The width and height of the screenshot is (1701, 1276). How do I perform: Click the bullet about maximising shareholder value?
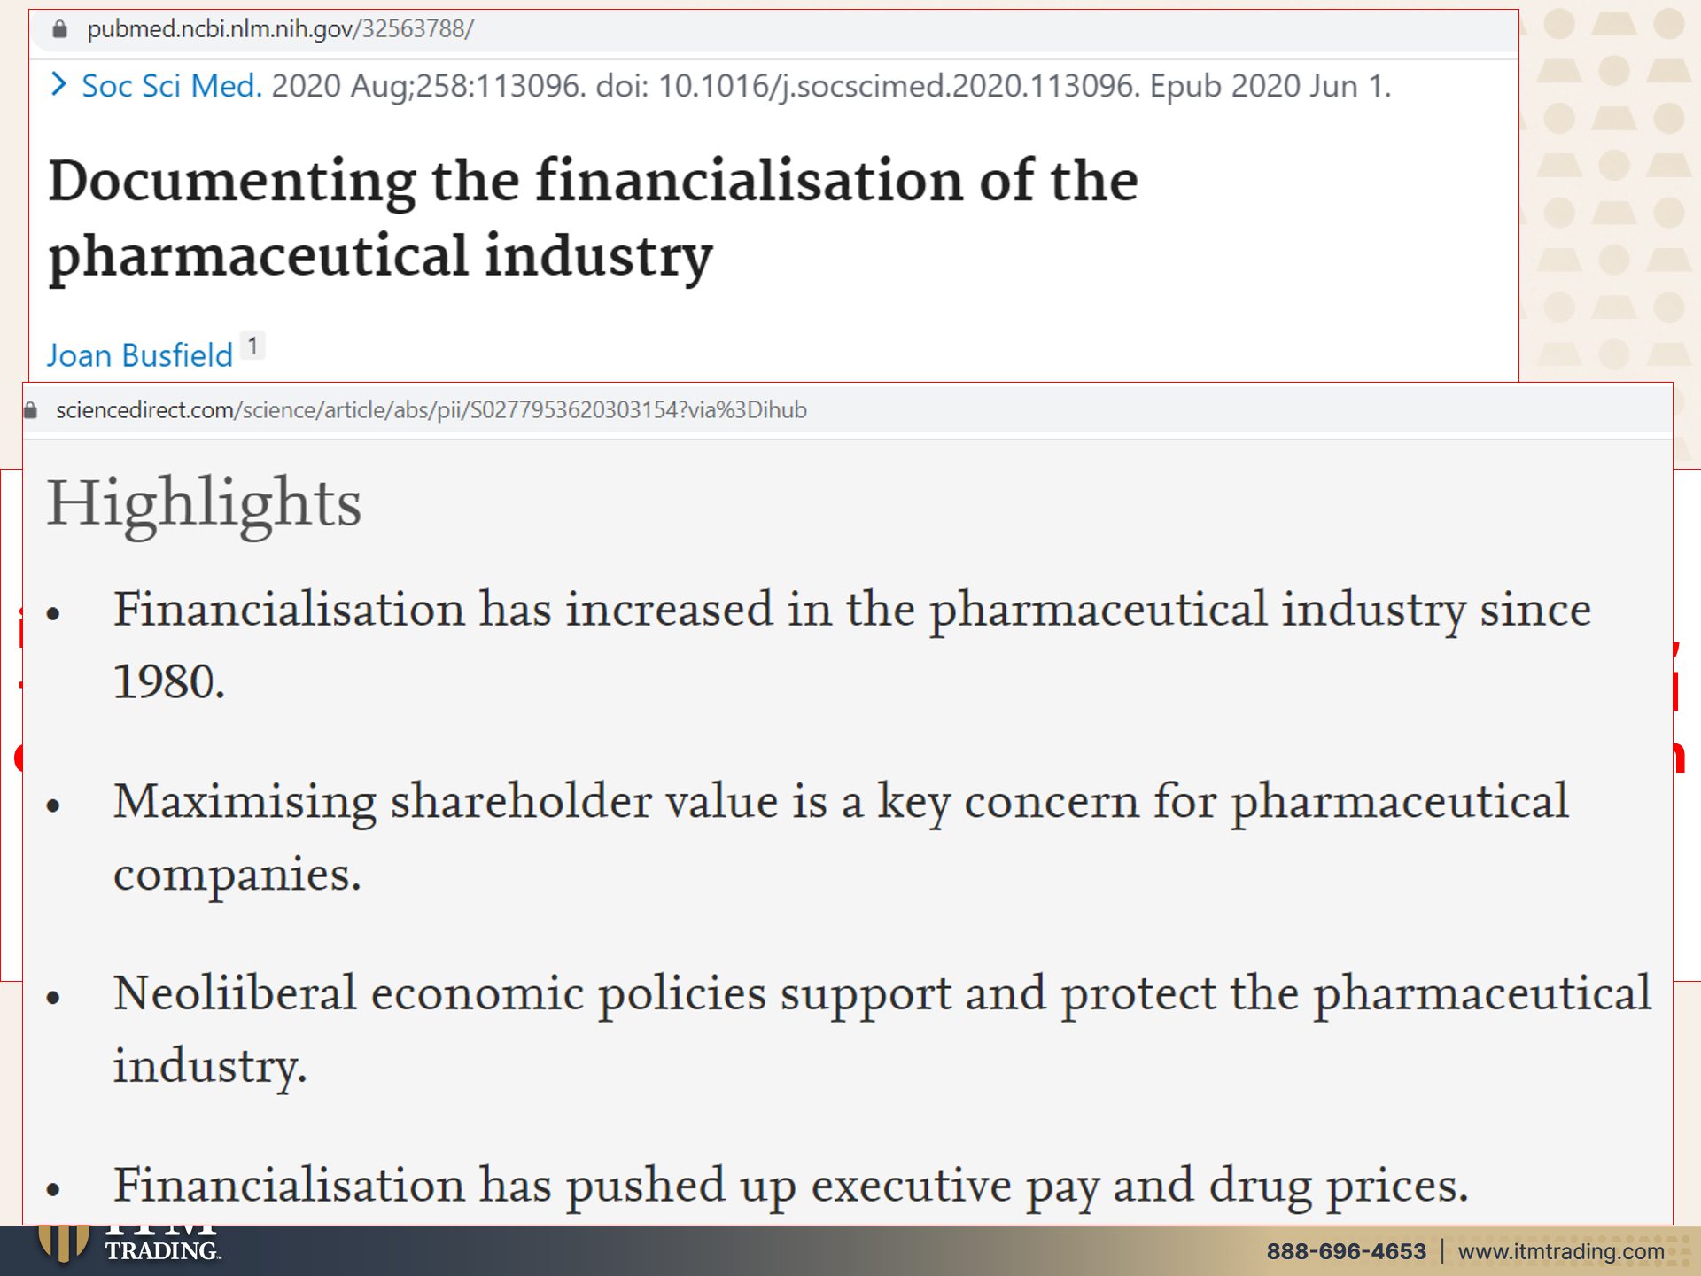(x=841, y=837)
